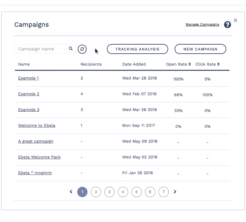Click the search magnifier icon

(71, 49)
